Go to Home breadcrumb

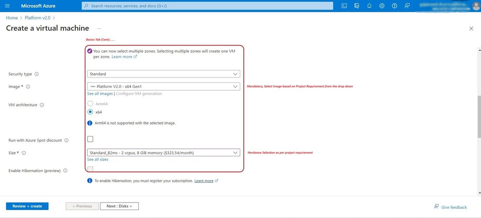tap(12, 18)
